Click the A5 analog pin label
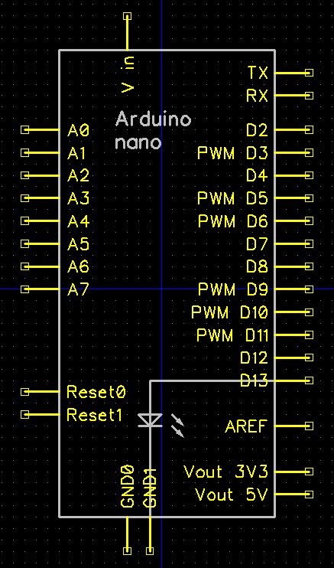 coord(78,243)
